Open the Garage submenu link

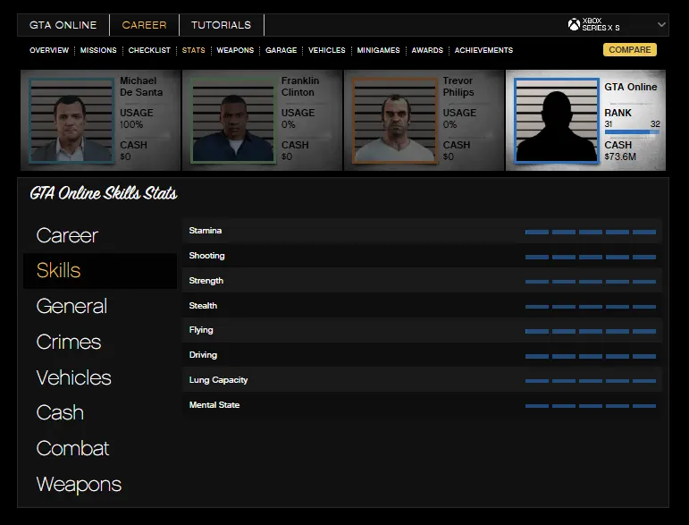tap(281, 50)
